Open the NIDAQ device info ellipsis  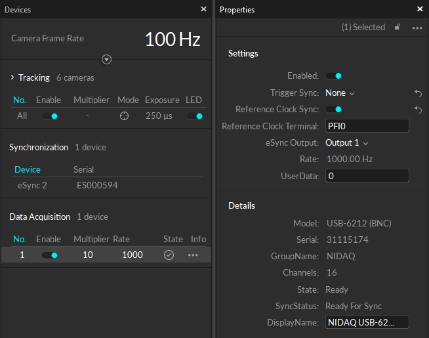click(x=193, y=255)
